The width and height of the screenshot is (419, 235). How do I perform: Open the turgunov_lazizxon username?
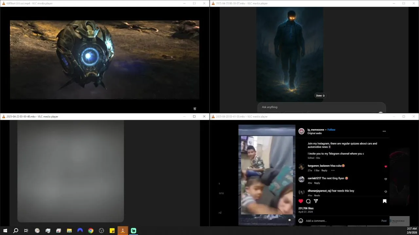319,165
